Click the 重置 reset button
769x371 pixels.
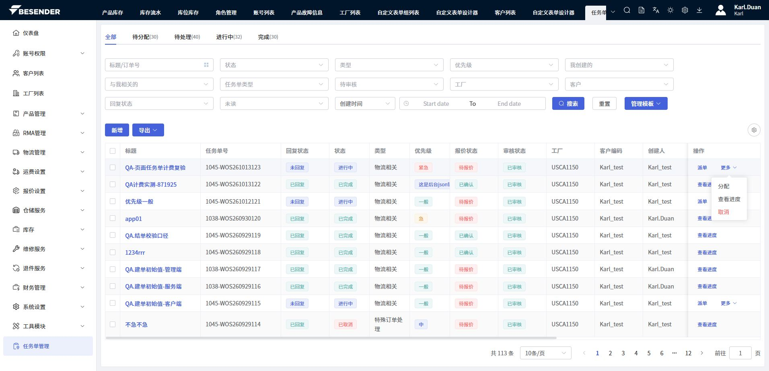(604, 103)
